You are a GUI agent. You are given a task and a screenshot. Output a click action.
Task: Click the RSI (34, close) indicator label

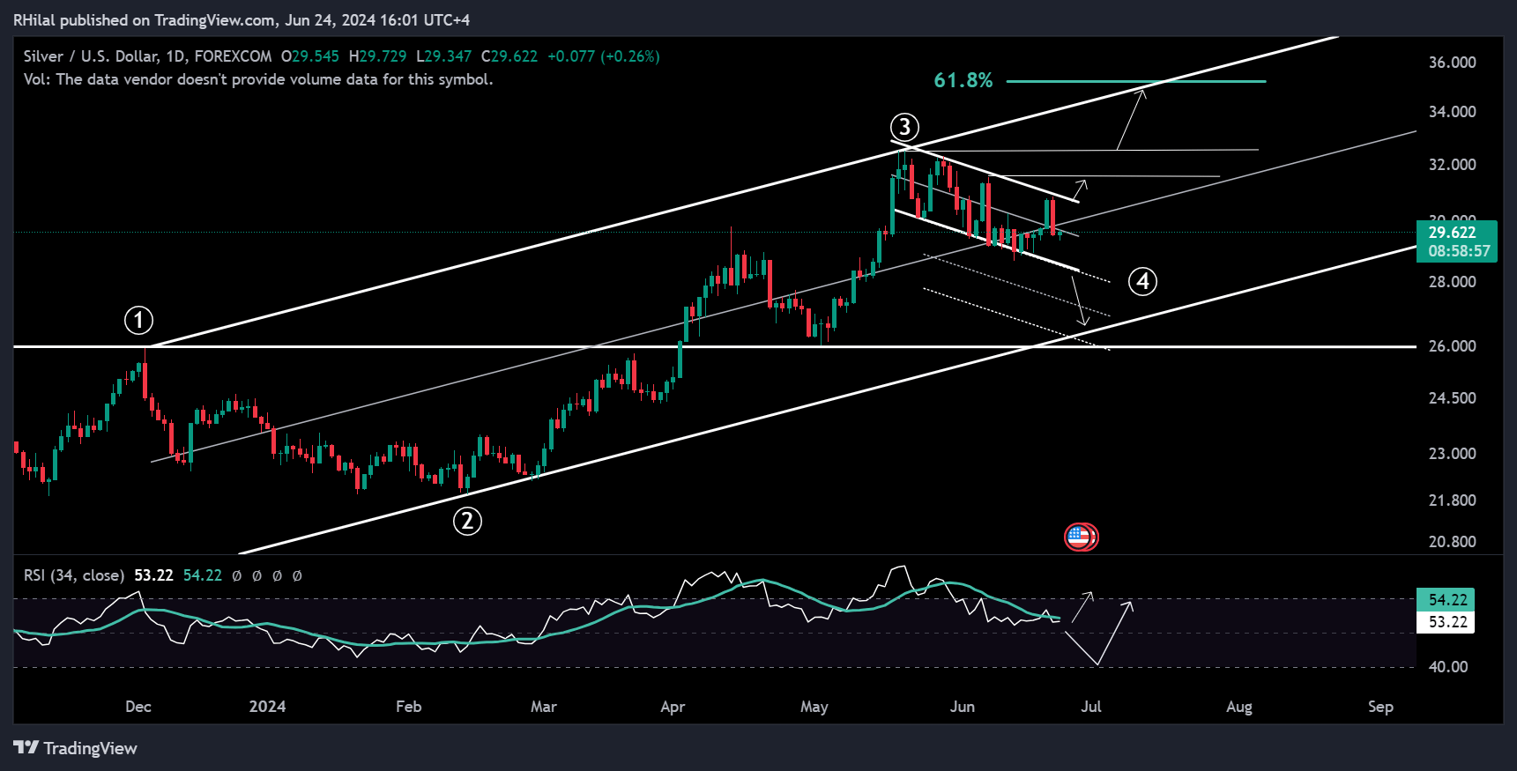click(x=74, y=575)
